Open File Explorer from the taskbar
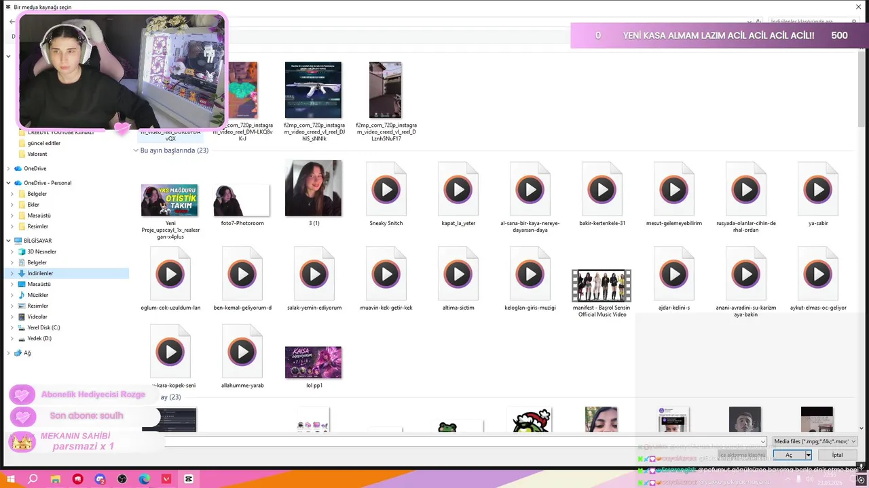 click(x=56, y=479)
